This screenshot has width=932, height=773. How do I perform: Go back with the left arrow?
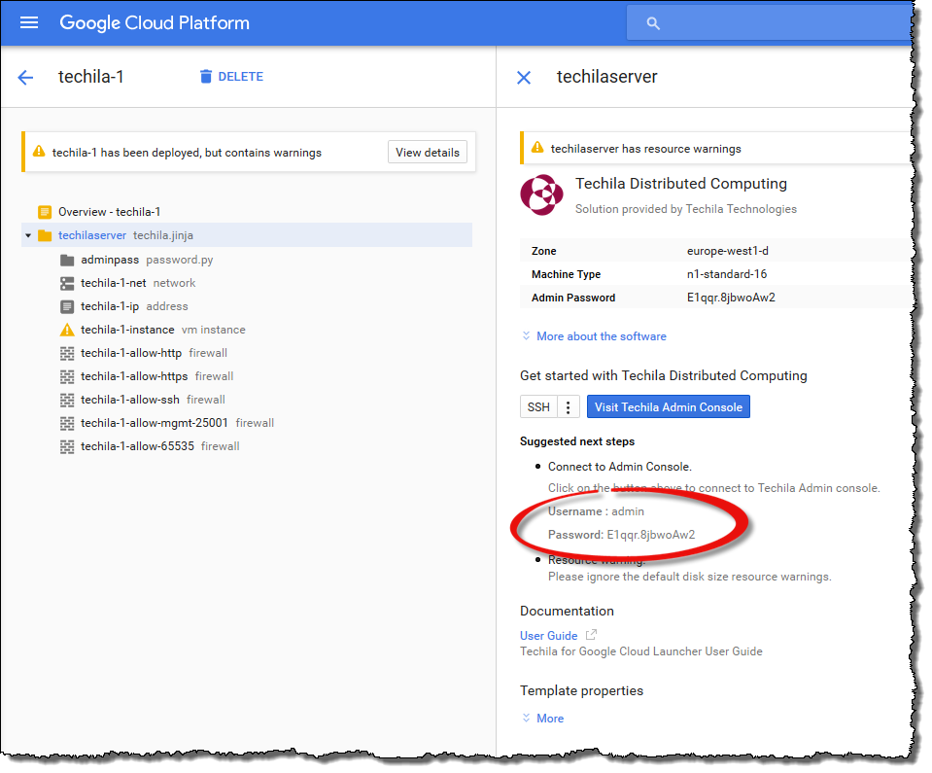click(x=25, y=78)
